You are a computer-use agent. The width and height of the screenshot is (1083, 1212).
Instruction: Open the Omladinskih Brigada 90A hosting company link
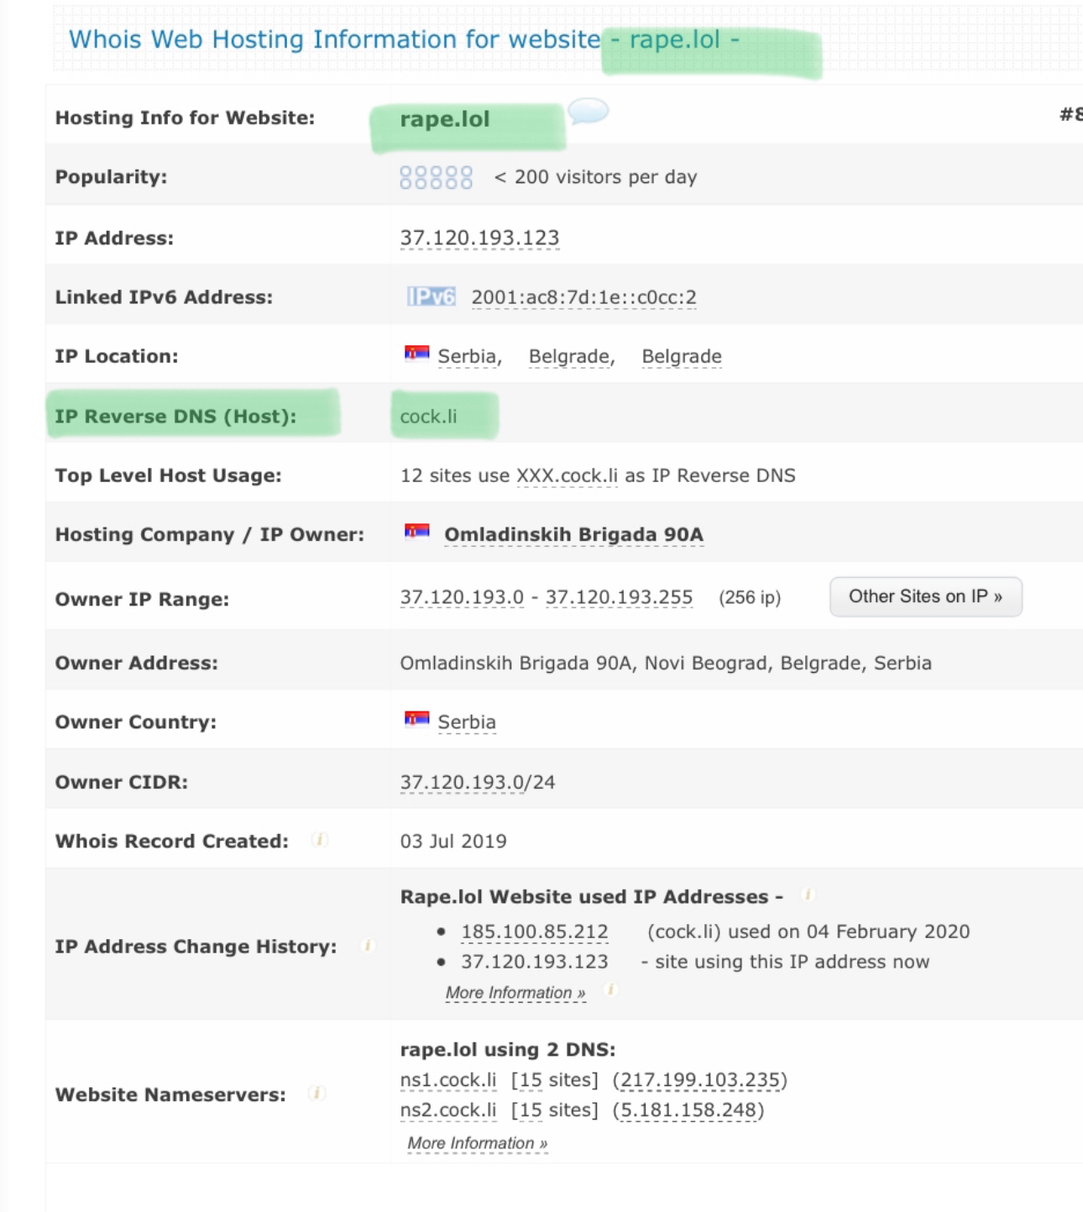pos(573,535)
